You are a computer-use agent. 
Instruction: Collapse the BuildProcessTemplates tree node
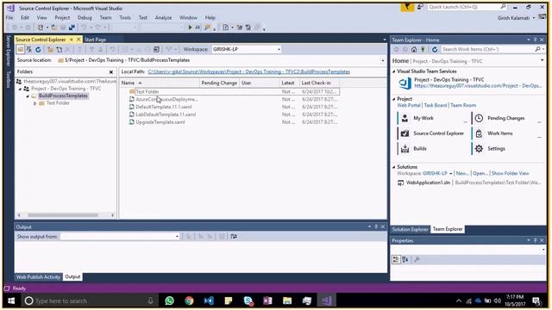[x=28, y=96]
